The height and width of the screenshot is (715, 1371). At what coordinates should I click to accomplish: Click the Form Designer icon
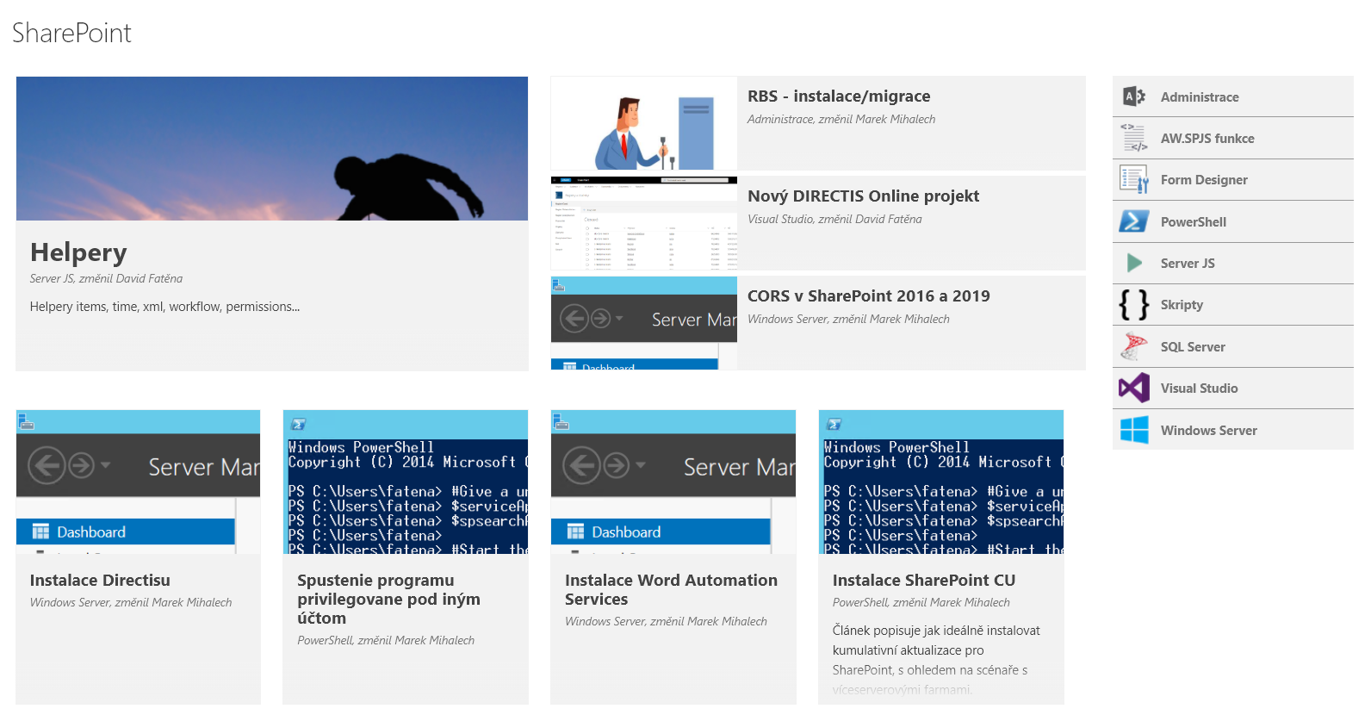pos(1134,179)
